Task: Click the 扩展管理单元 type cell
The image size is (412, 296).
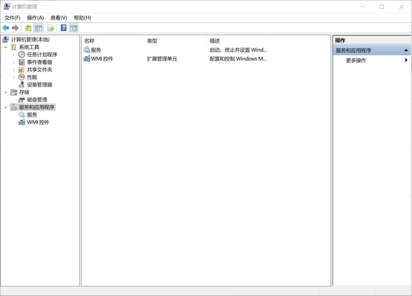Action: click(162, 59)
